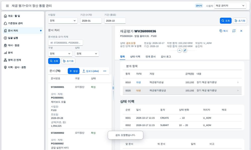Click the home icon beside 개요 · 할 일

point(5,16)
